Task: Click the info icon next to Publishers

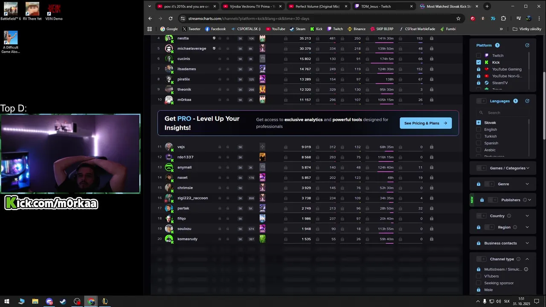Action: [x=525, y=200]
